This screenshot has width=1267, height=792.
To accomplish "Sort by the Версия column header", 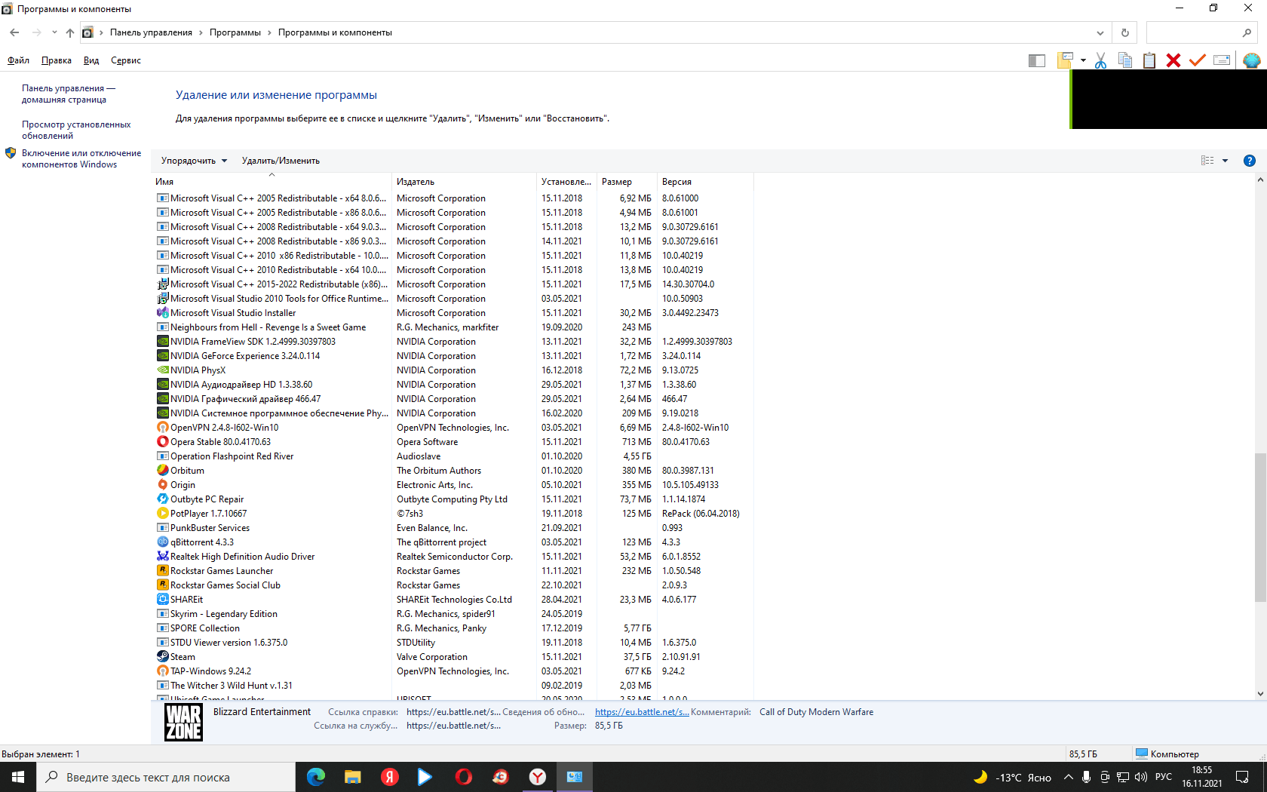I will 705,182.
